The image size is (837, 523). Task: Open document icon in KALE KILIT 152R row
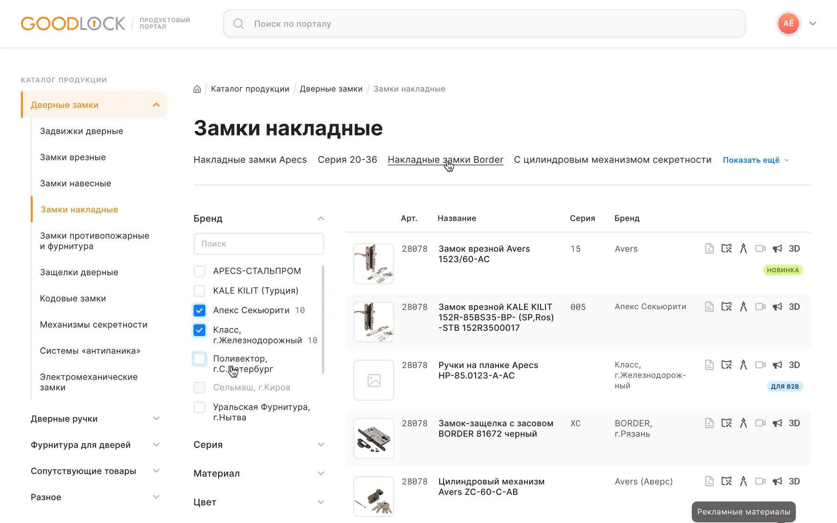click(709, 307)
